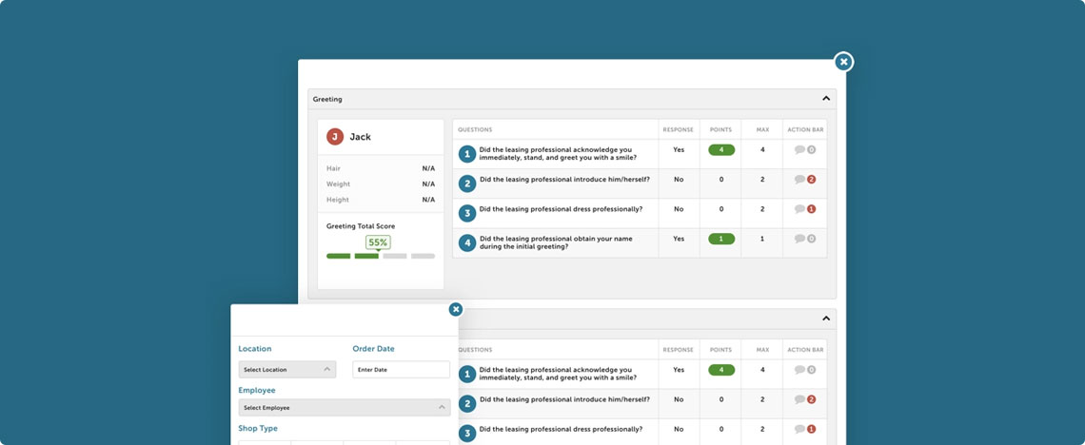Open comments for question 1 in lower table
Image resolution: width=1085 pixels, height=445 pixels.
click(x=804, y=370)
